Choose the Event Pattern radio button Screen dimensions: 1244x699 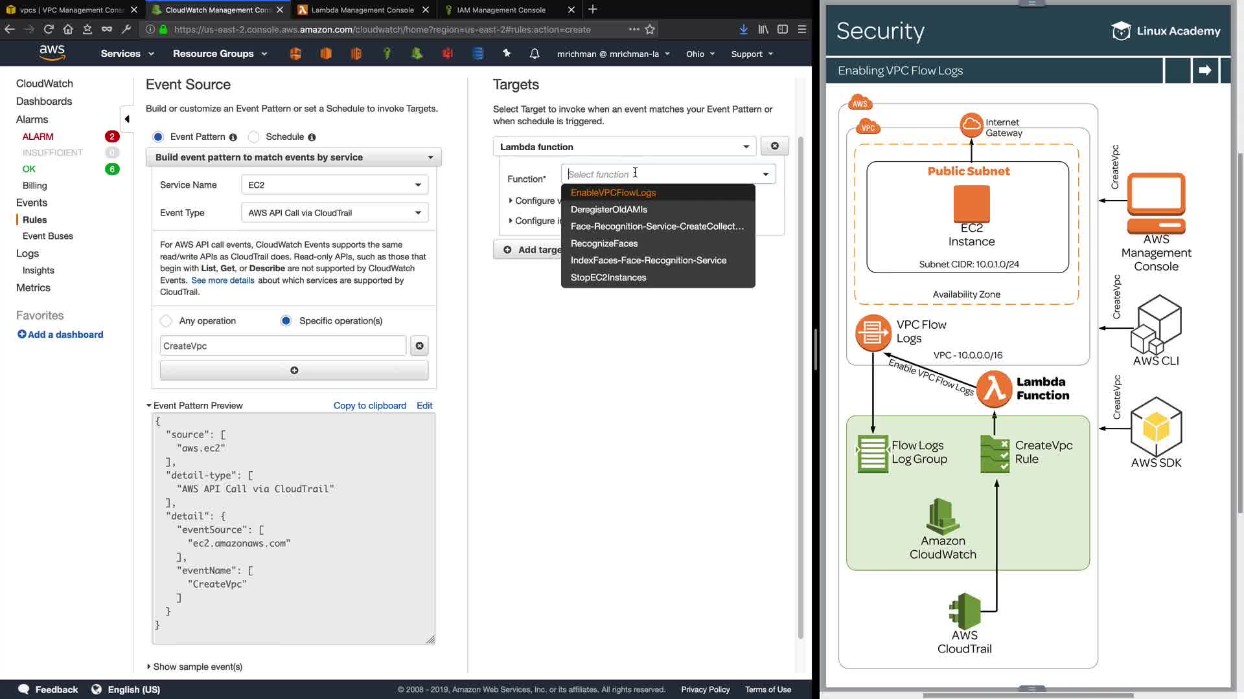click(x=158, y=137)
